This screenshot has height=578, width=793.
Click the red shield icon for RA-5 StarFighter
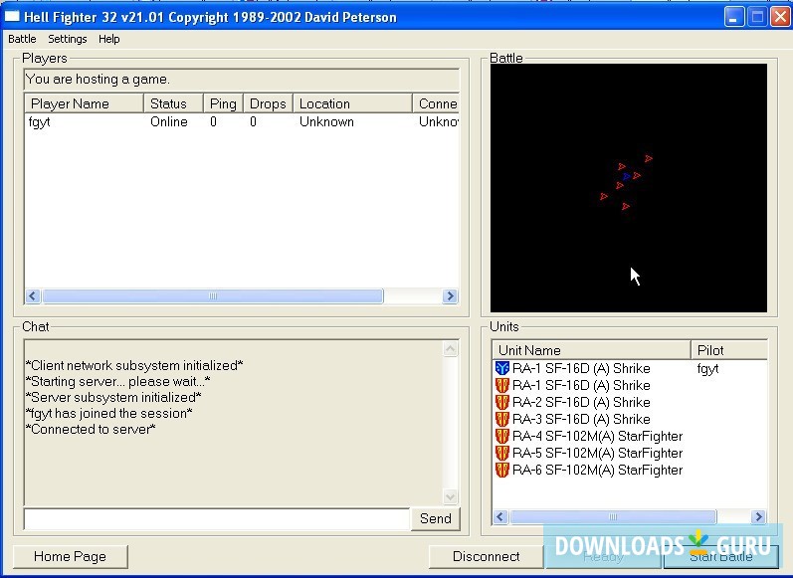[x=501, y=453]
